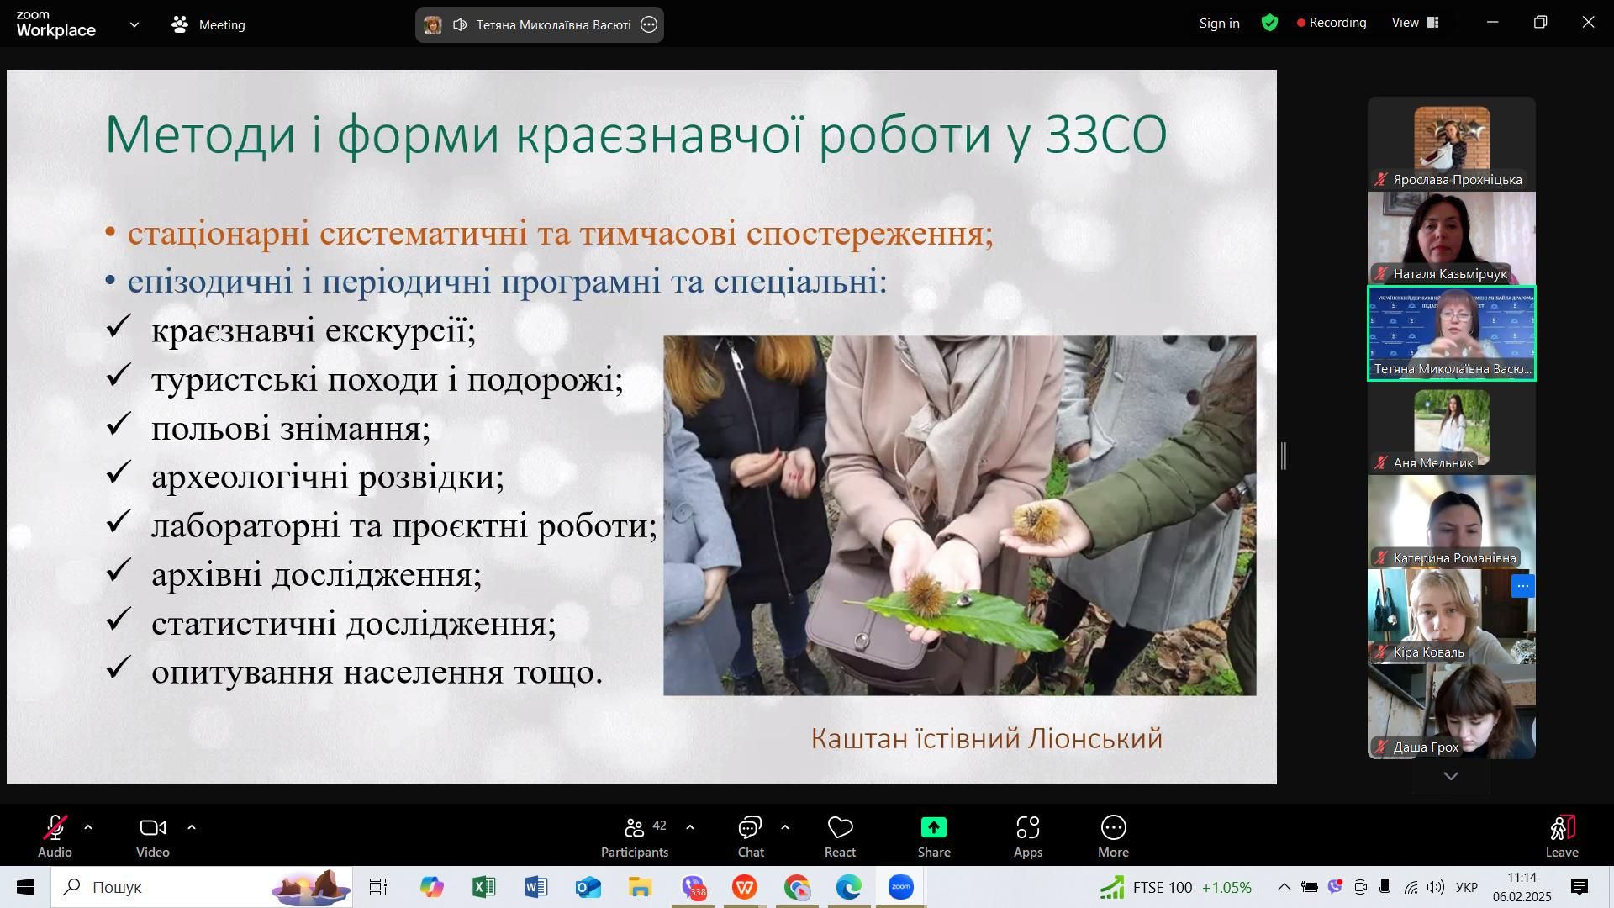This screenshot has height=908, width=1614.
Task: Click the battery icon in system tray
Action: [x=1309, y=887]
